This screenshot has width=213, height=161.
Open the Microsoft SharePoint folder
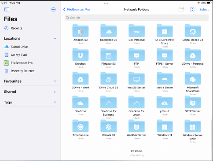tap(193, 78)
